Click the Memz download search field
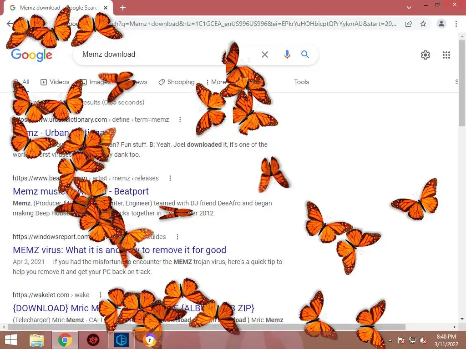 coord(167,55)
